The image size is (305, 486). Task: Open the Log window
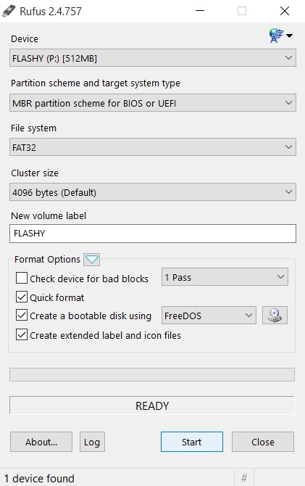click(92, 442)
